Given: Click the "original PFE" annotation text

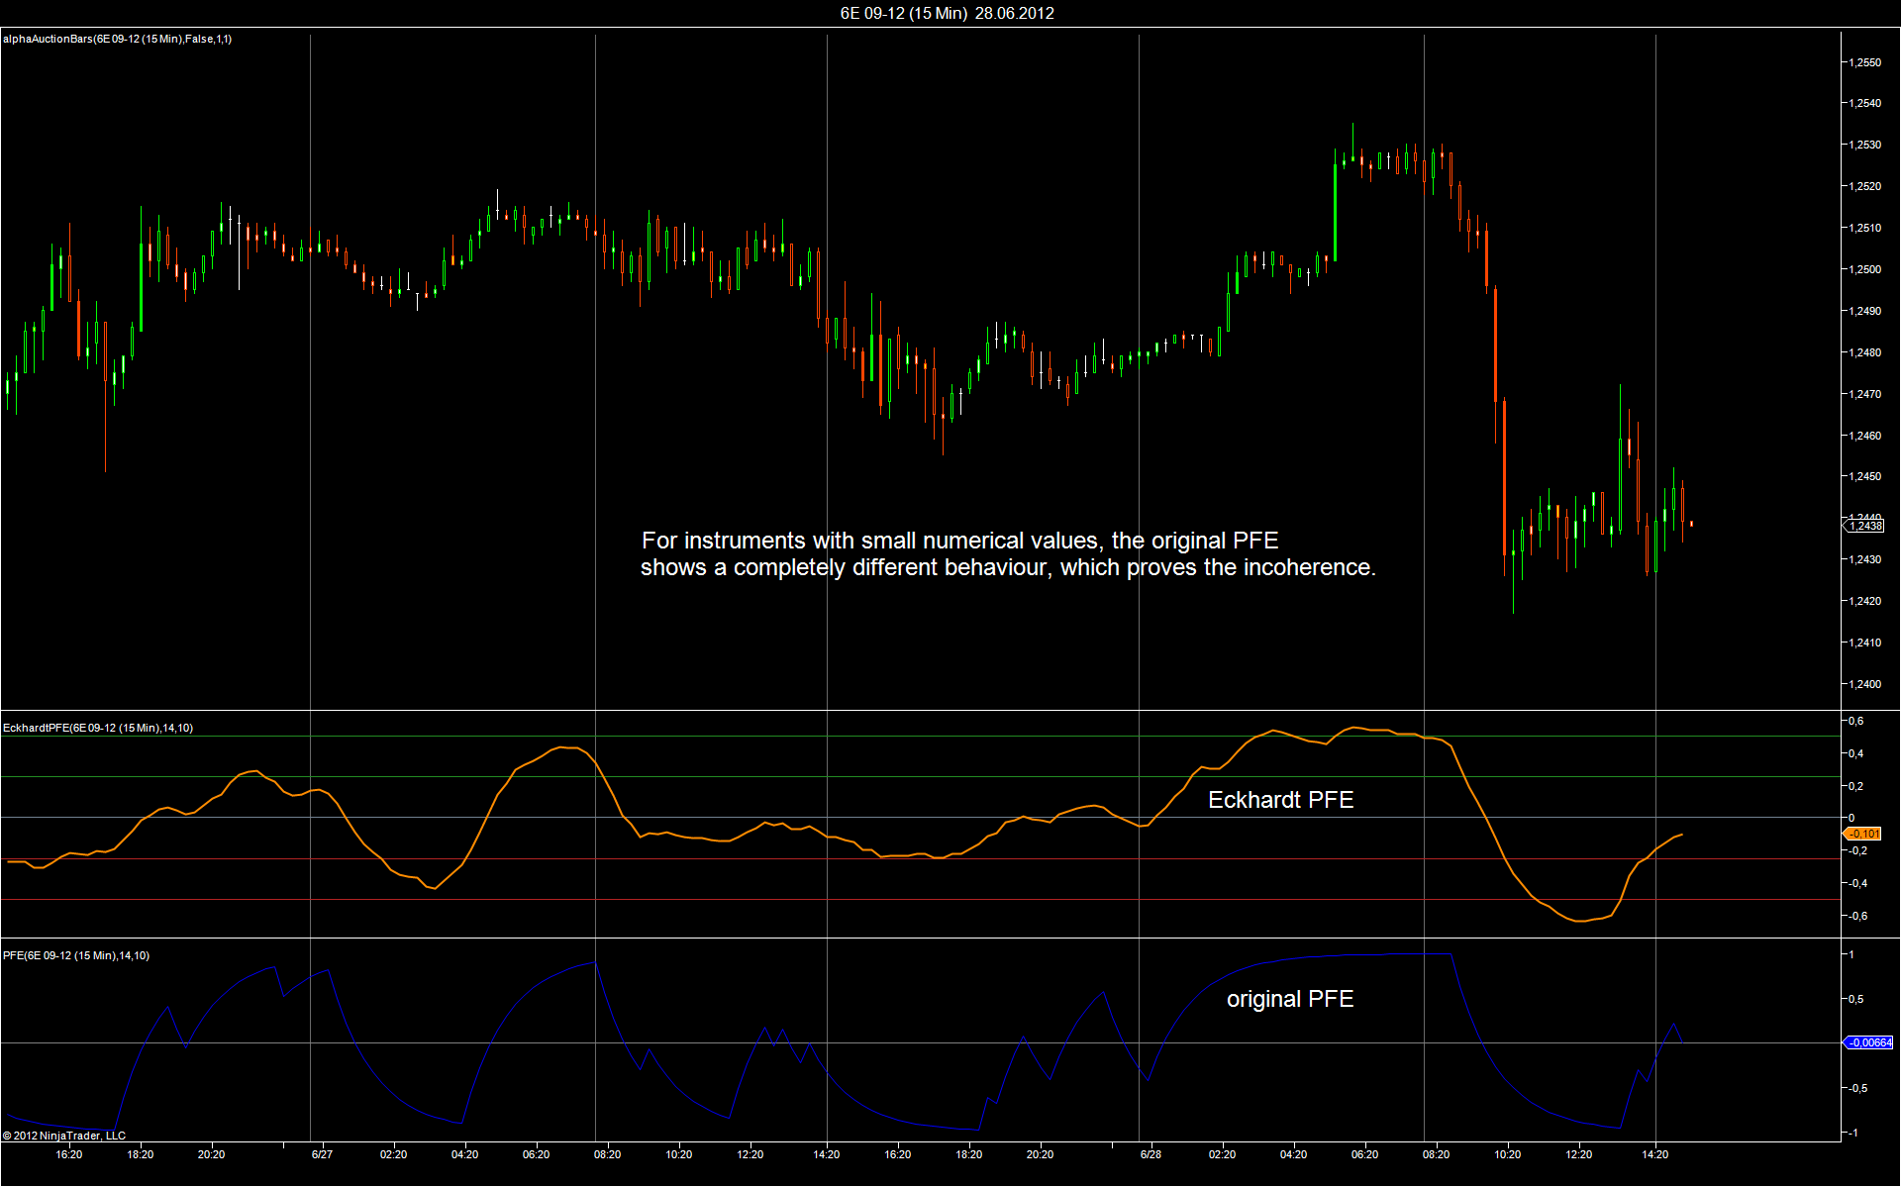Looking at the screenshot, I should [1290, 999].
